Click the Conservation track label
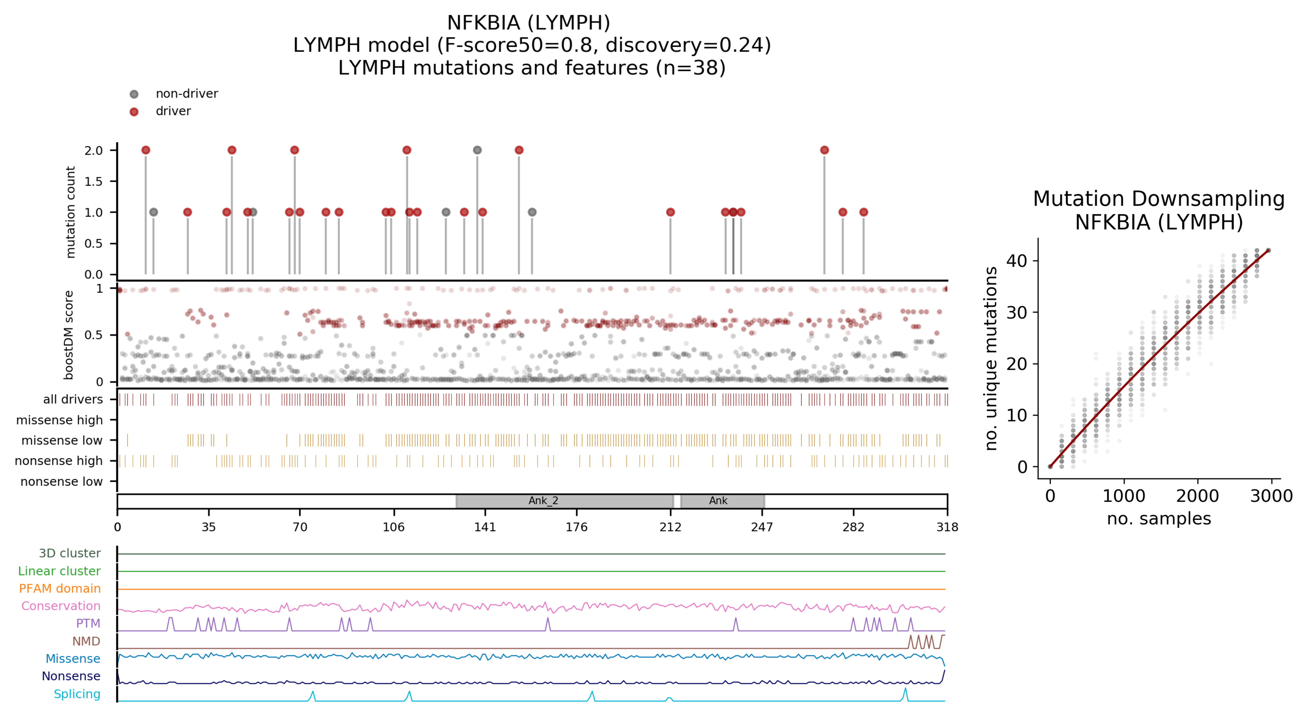The width and height of the screenshot is (1304, 718). pos(61,606)
